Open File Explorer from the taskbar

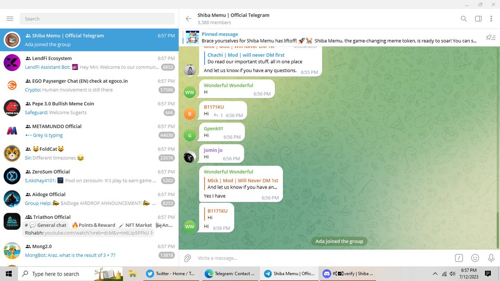(x=132, y=274)
